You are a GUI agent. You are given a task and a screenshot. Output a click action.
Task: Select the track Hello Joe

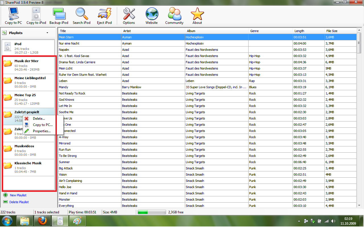click(x=207, y=187)
